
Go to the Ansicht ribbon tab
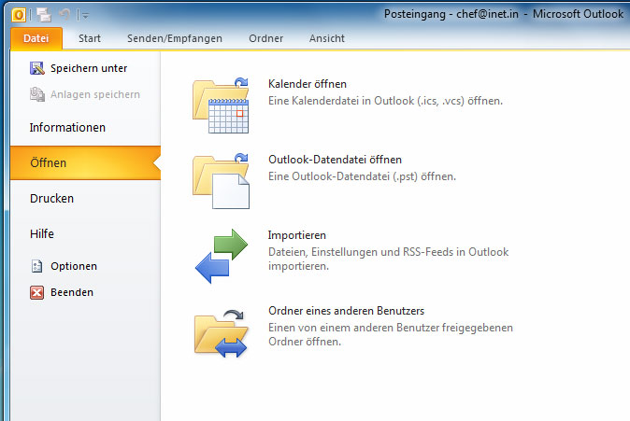click(x=326, y=38)
